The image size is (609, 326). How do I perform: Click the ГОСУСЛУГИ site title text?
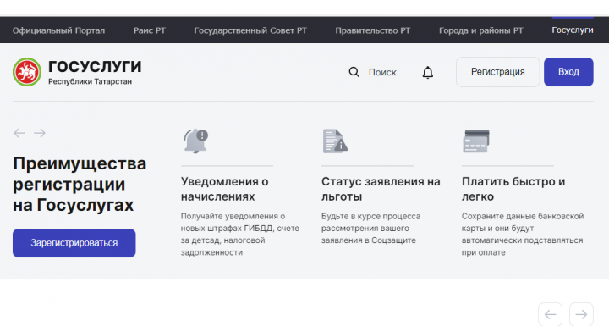coord(95,67)
